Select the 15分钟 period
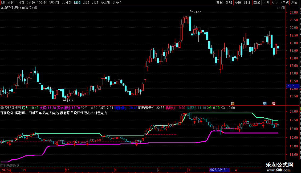This screenshot has width=301, height=173. pos(42,2)
